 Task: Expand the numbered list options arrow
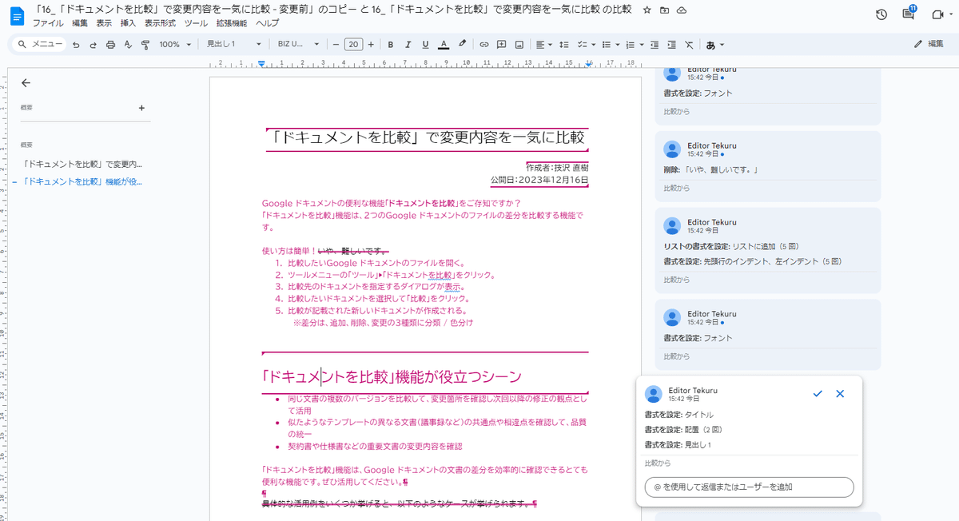pos(641,45)
